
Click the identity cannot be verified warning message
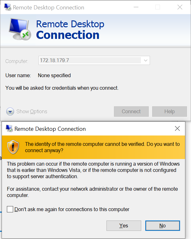coord(102,147)
